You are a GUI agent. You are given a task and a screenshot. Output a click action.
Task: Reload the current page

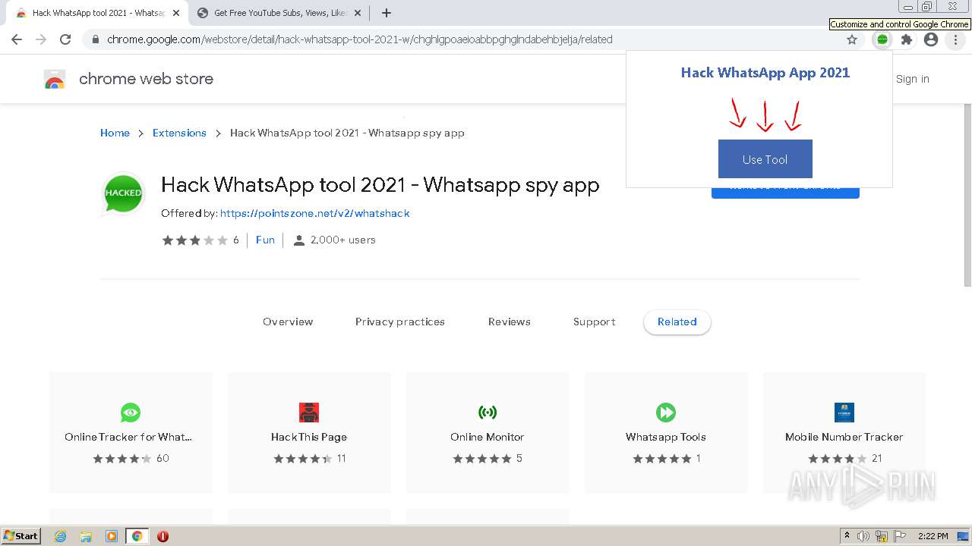(x=65, y=39)
